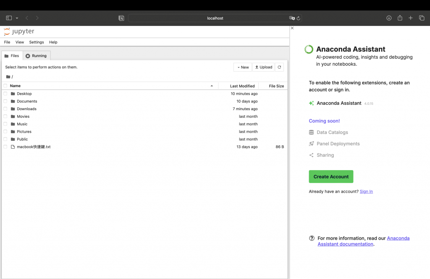Show Safari downloads
This screenshot has height=279, width=430.
pos(389,18)
